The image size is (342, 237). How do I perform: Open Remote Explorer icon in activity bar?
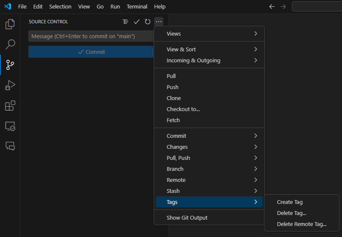coord(10,126)
